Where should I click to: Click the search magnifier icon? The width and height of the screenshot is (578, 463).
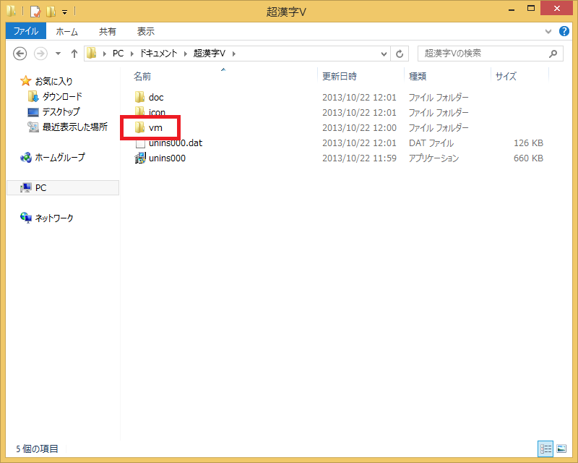[x=553, y=54]
